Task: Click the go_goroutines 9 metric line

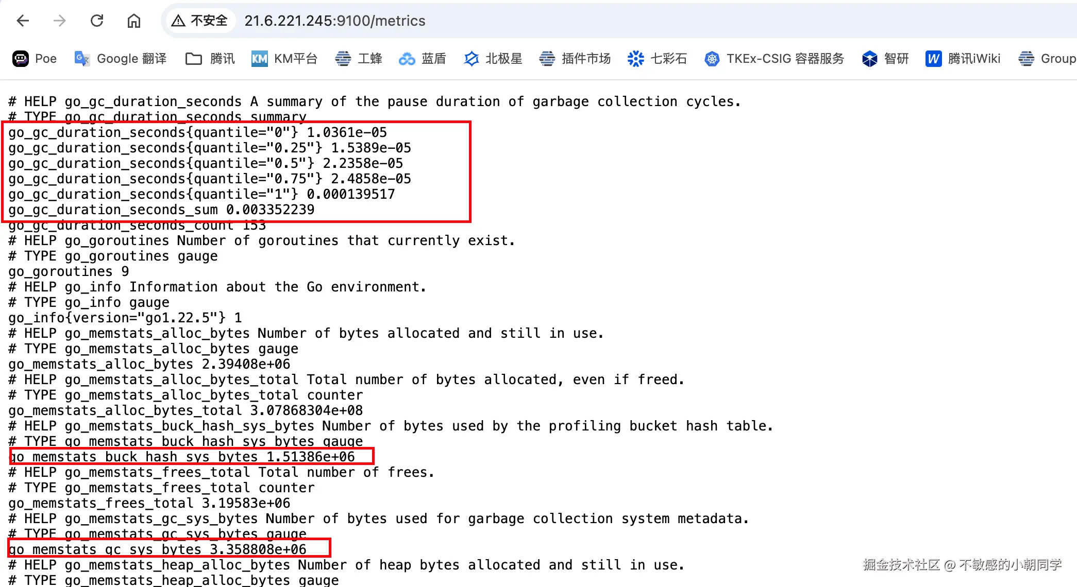Action: [69, 271]
